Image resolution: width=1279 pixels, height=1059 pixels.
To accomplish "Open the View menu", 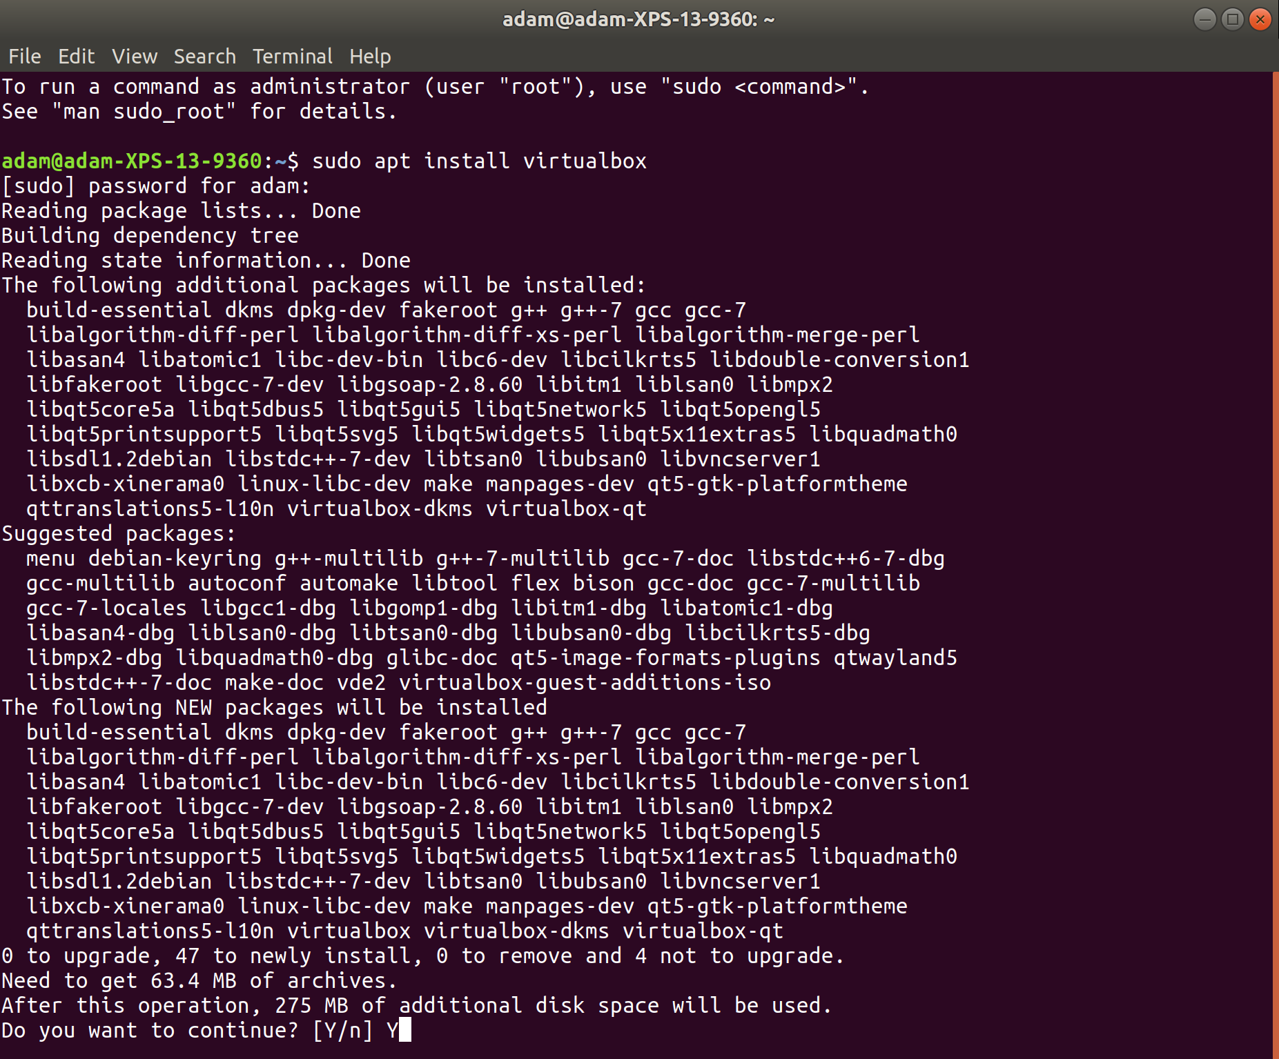I will 135,56.
